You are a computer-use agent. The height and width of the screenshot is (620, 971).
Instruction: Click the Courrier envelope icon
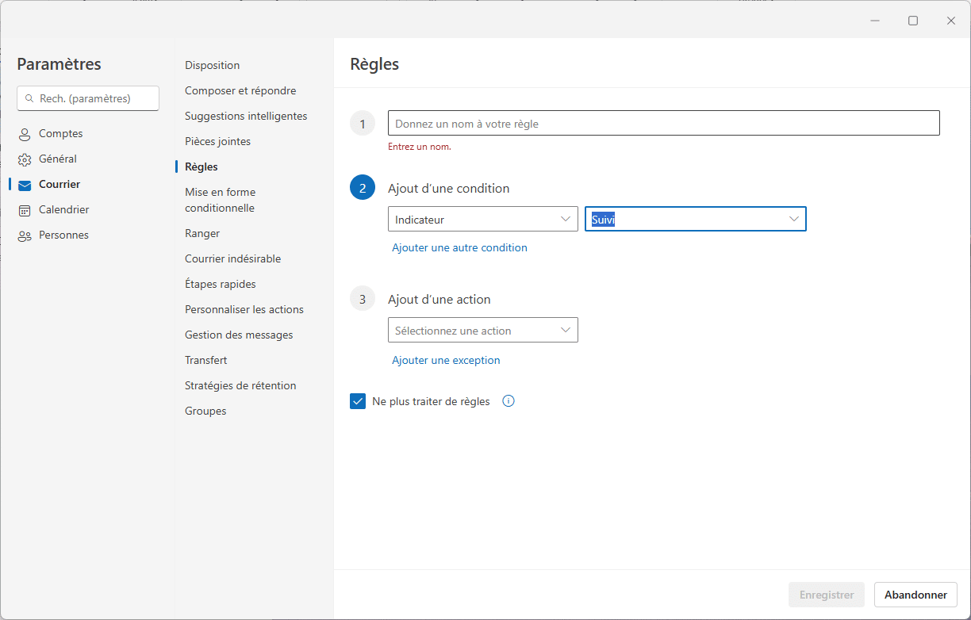pyautogui.click(x=25, y=185)
